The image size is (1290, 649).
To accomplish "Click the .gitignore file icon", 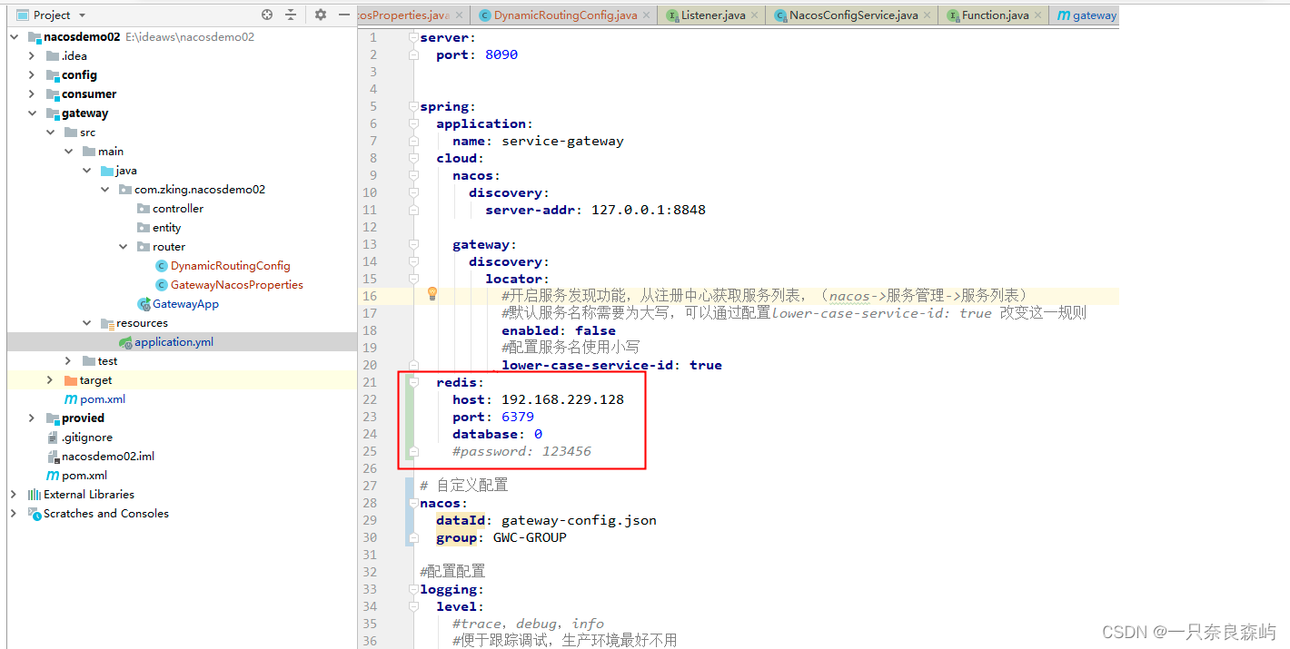I will [53, 438].
